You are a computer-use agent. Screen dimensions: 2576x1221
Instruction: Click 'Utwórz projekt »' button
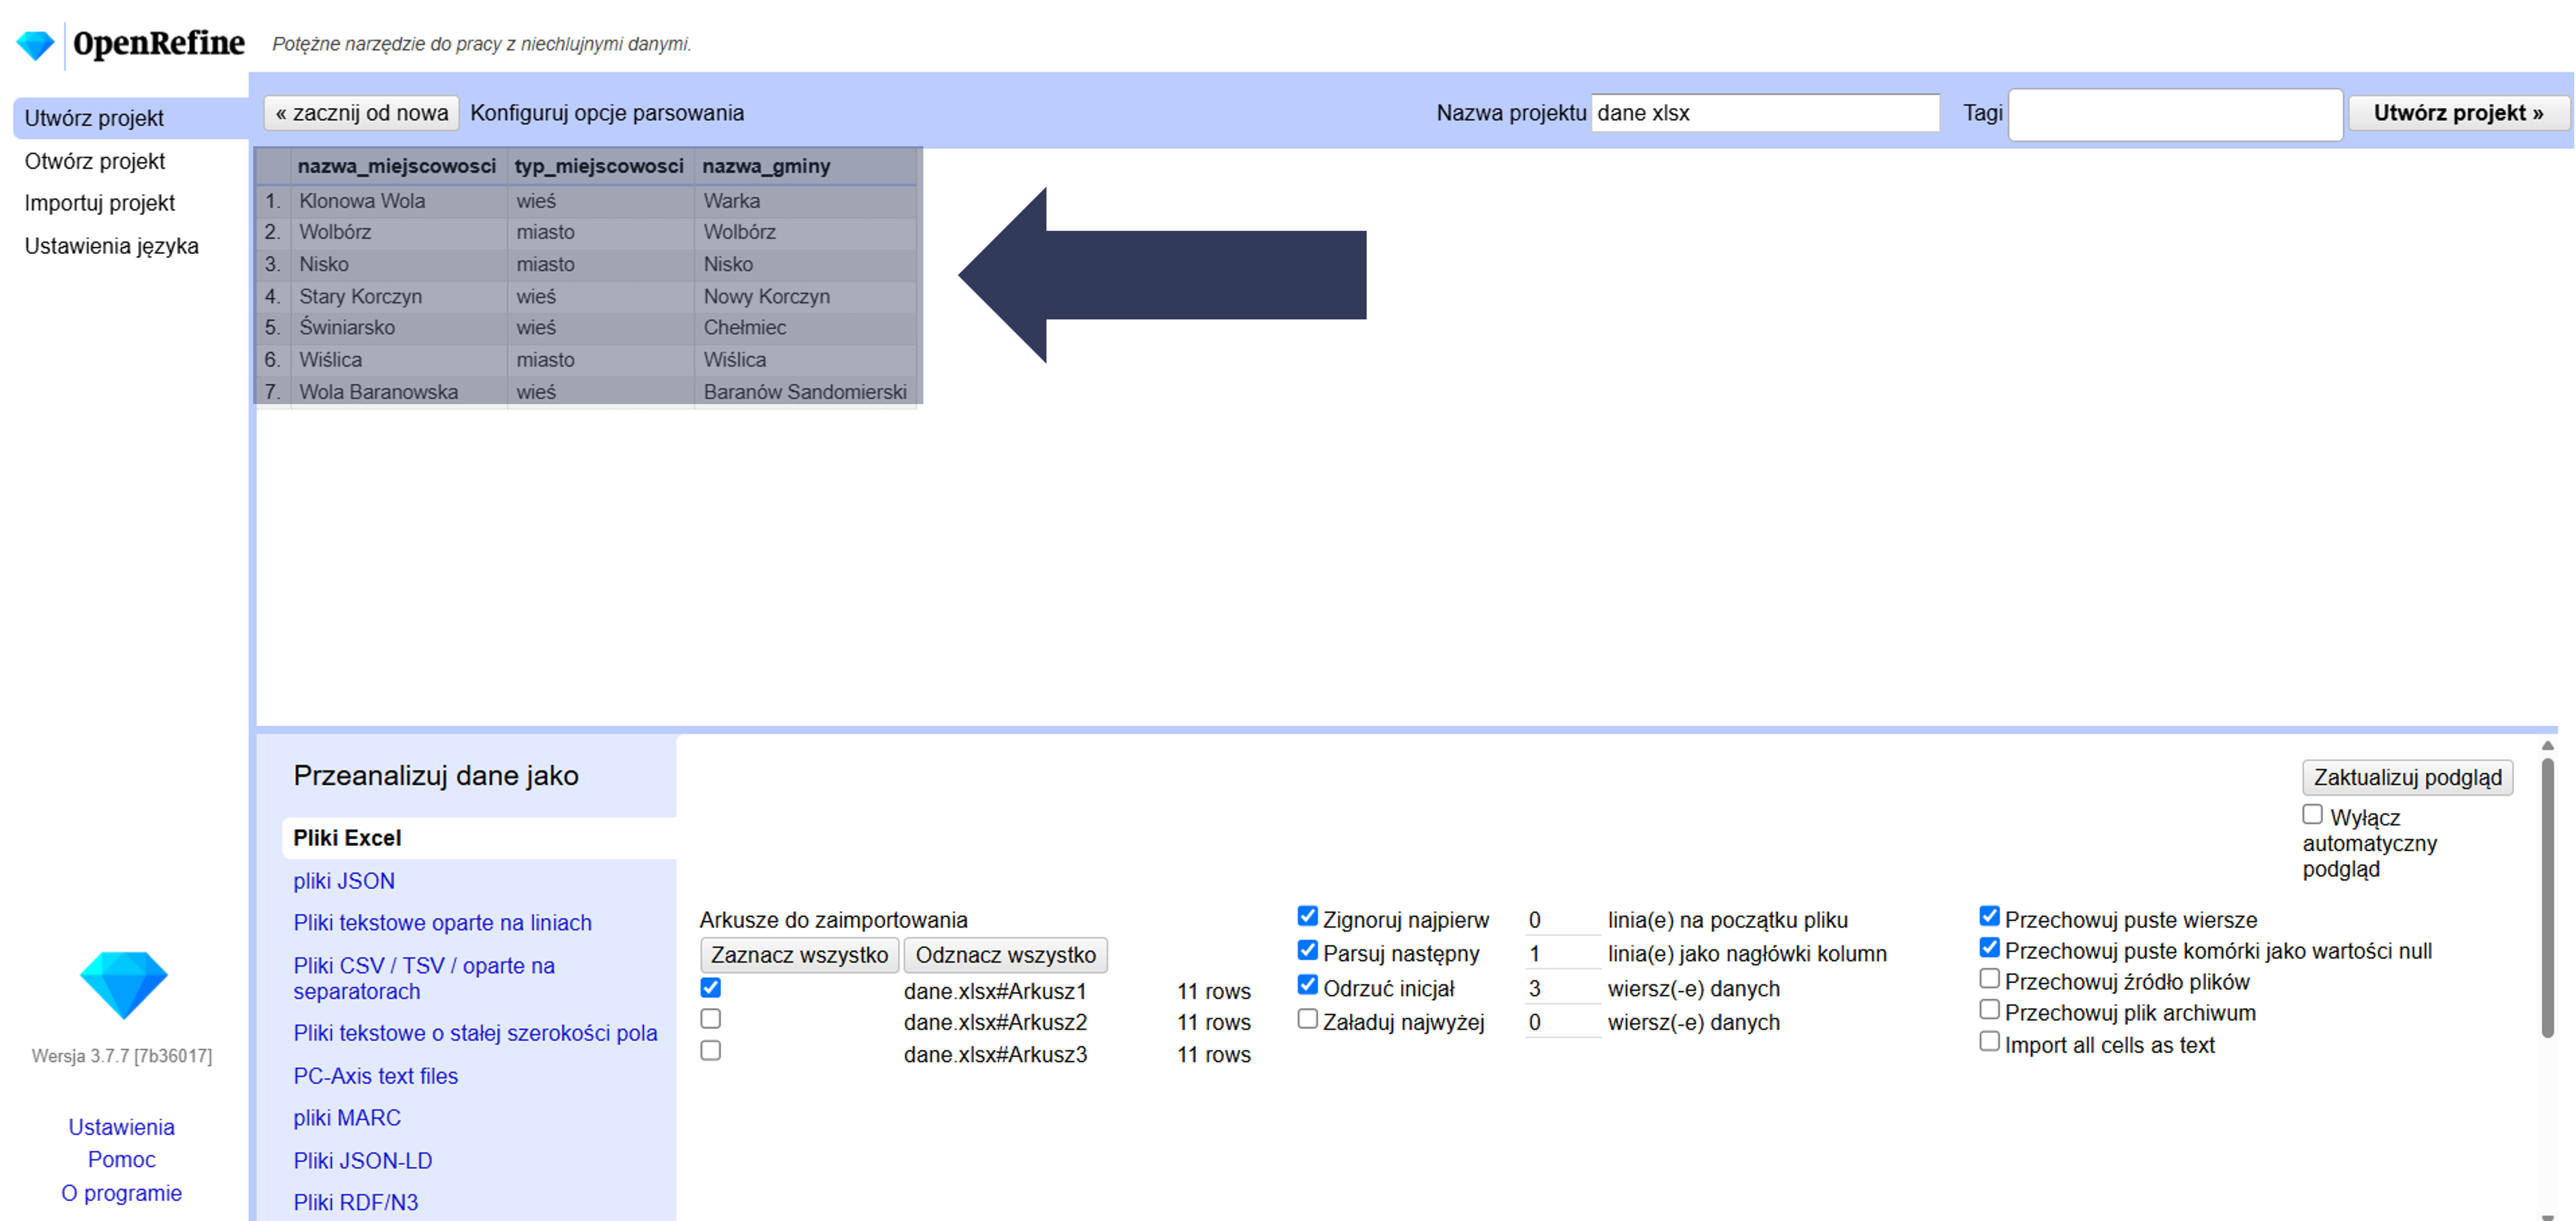(x=2458, y=113)
